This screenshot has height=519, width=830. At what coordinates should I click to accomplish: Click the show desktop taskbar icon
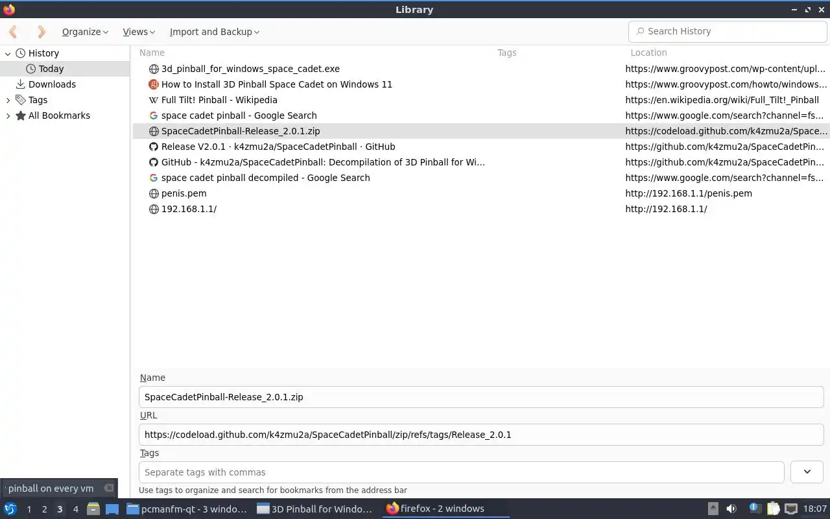click(112, 509)
